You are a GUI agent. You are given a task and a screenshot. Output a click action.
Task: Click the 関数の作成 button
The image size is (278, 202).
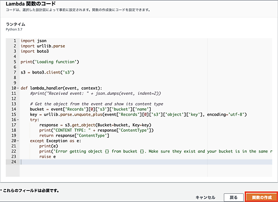click(261, 197)
